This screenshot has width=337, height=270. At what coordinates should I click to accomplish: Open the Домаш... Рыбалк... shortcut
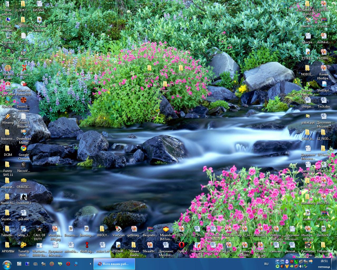(x=308, y=88)
